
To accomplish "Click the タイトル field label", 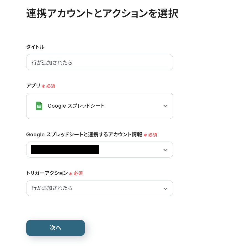I will pos(35,47).
